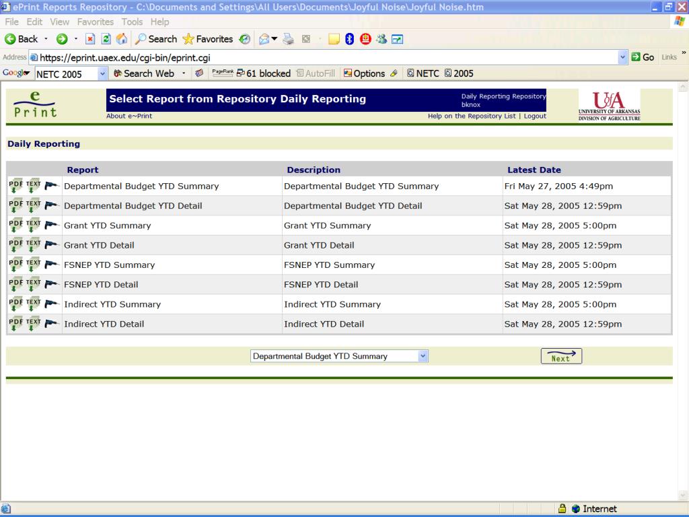689x517 pixels.
Task: Open the Tools menu
Action: click(x=132, y=22)
